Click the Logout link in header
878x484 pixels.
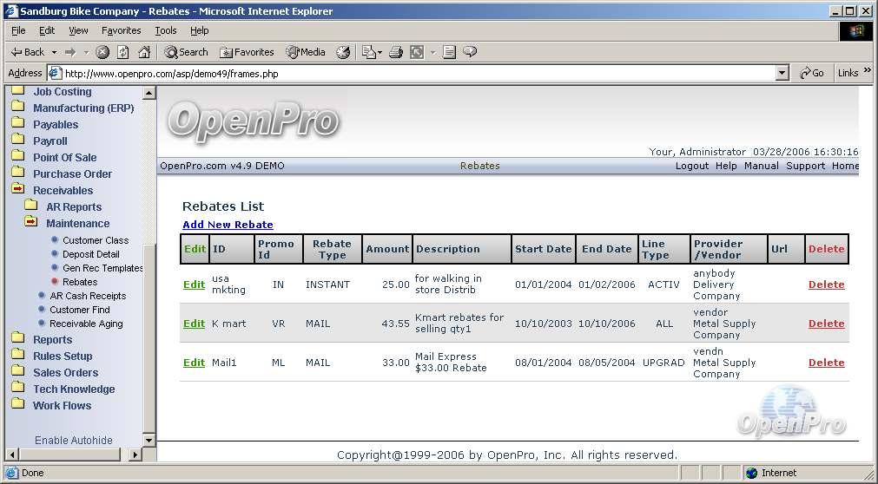click(x=691, y=166)
